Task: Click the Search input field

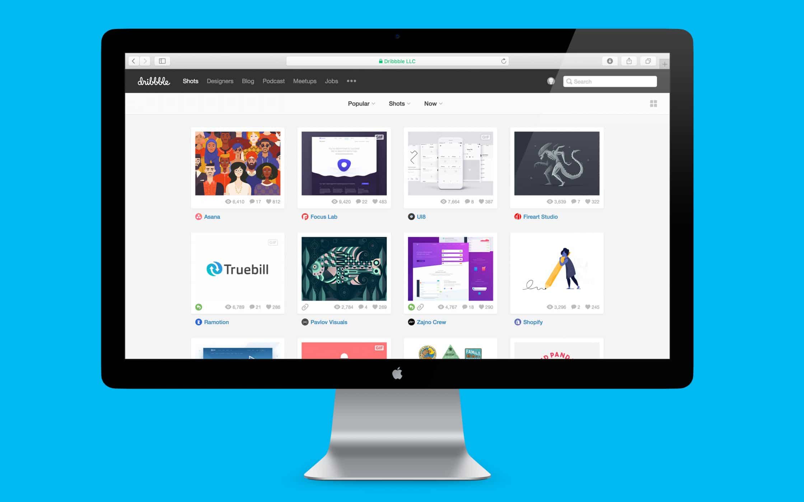Action: tap(609, 81)
